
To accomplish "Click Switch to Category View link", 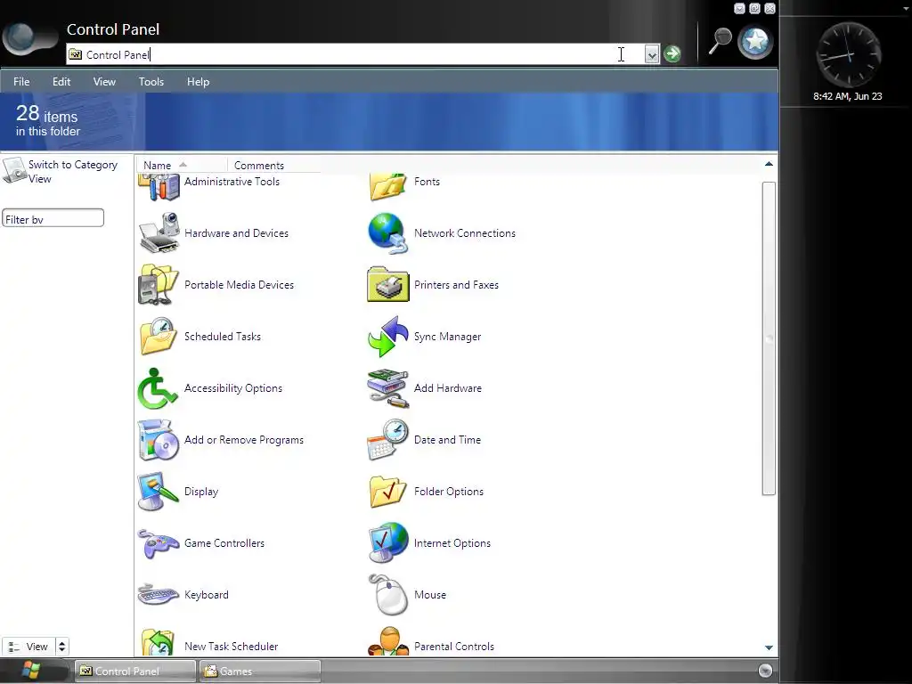I will 73,172.
